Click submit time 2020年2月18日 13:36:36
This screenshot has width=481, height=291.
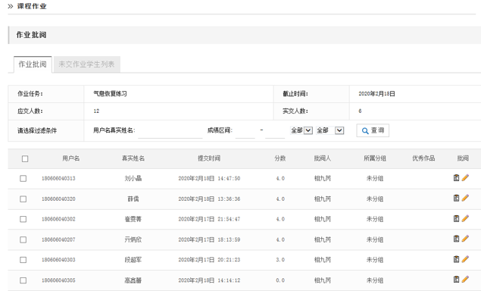tap(209, 199)
